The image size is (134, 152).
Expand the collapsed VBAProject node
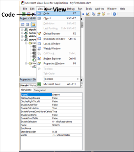click(x=22, y=36)
